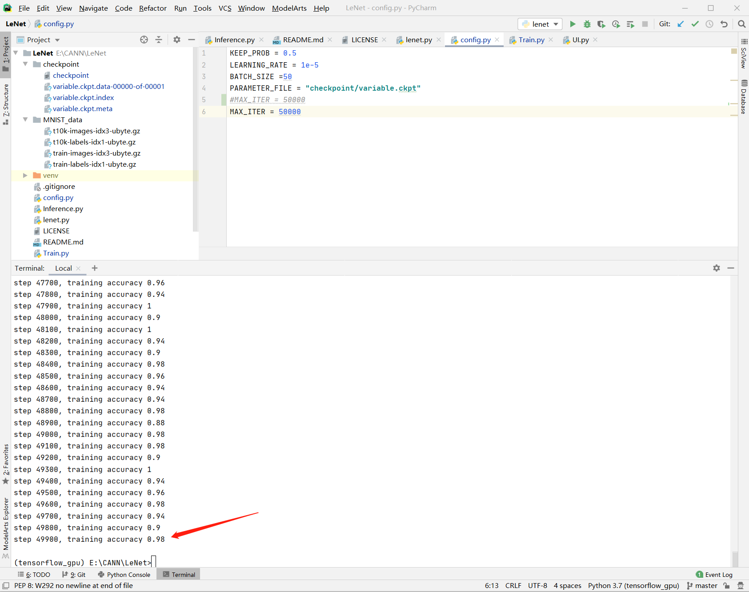This screenshot has height=592, width=749.
Task: Toggle the Structure tool window button
Action: [x=6, y=104]
